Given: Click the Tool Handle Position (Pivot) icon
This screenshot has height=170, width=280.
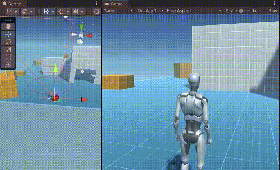Looking at the screenshot, I should tap(9, 12).
